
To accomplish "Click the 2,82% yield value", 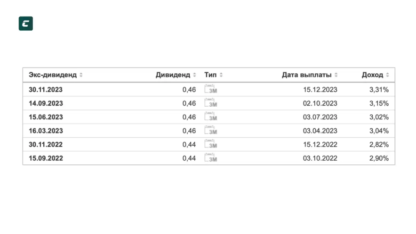I will (379, 144).
